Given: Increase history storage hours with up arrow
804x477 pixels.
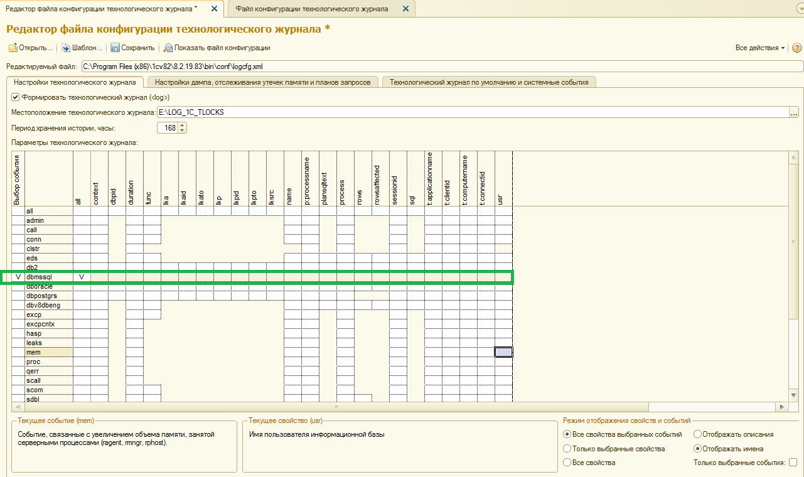Looking at the screenshot, I should (182, 126).
